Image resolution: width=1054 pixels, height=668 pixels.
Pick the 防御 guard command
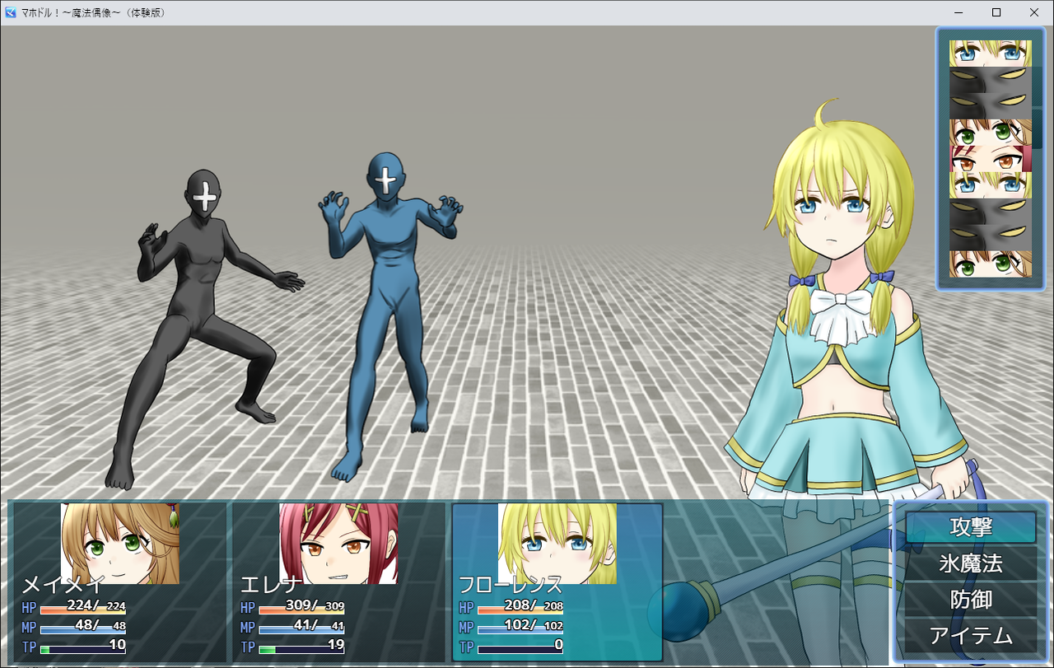[x=971, y=600]
